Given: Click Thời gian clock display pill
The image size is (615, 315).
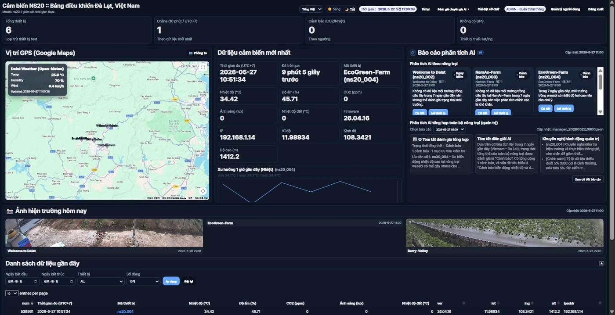Looking at the screenshot, I should (x=387, y=9).
